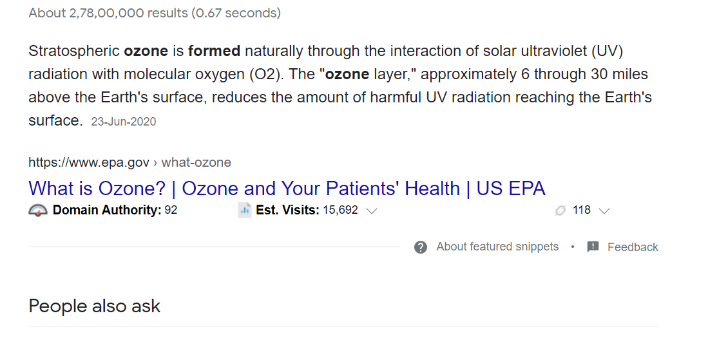Click the Domain Authority score 92
Viewport: 708px width, 338px height.
(x=171, y=211)
